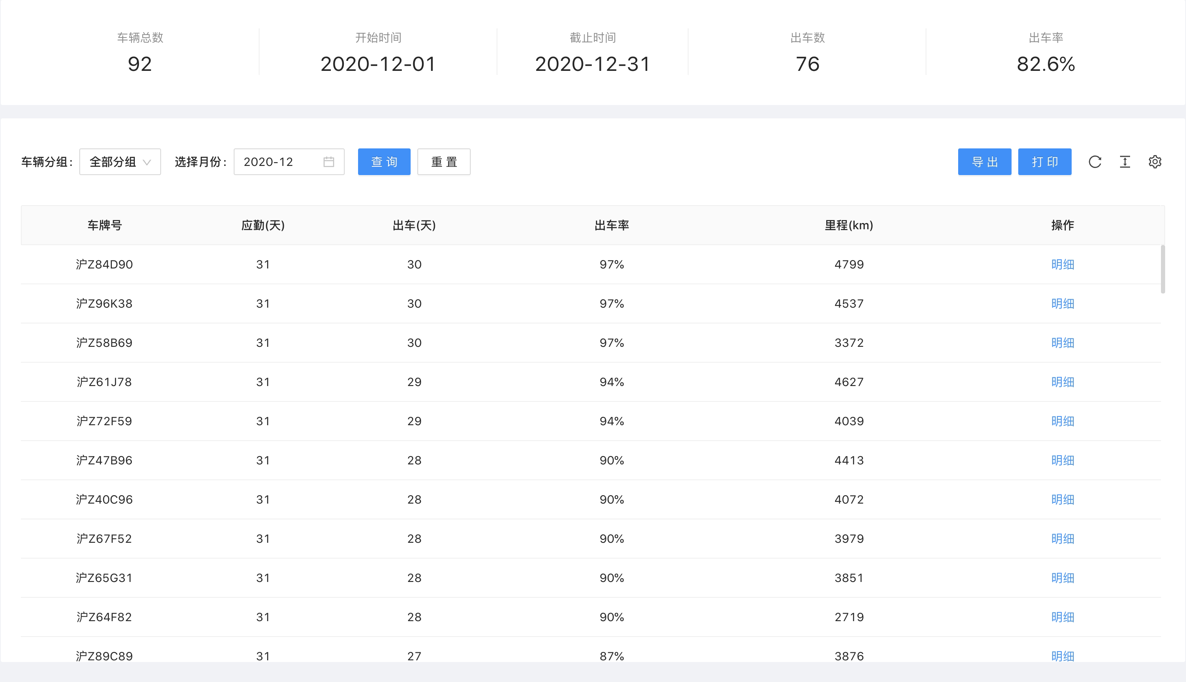The height and width of the screenshot is (682, 1186).
Task: Click the 出车率 column header
Action: (x=611, y=225)
